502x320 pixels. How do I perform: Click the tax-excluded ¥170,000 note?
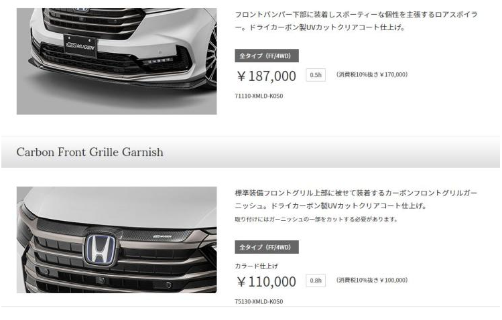click(372, 74)
